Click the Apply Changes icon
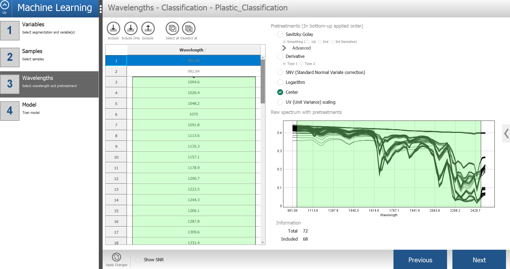Image resolution: width=510 pixels, height=269 pixels. [x=116, y=257]
